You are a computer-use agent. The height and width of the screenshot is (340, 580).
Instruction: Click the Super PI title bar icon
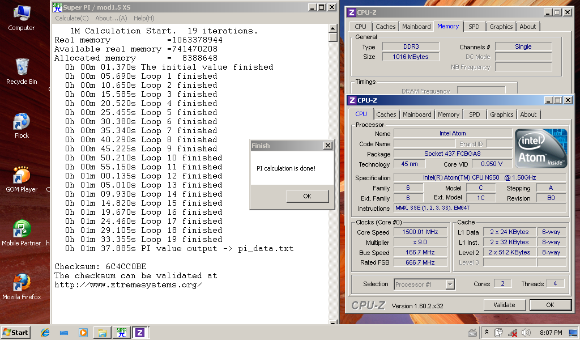click(57, 7)
